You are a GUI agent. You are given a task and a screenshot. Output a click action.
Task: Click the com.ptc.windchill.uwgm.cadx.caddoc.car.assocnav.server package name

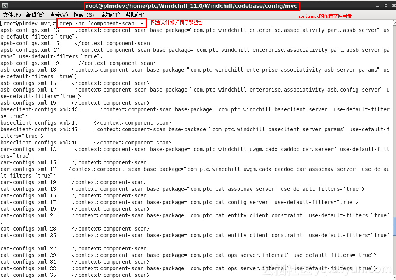pyautogui.click(x=271, y=169)
